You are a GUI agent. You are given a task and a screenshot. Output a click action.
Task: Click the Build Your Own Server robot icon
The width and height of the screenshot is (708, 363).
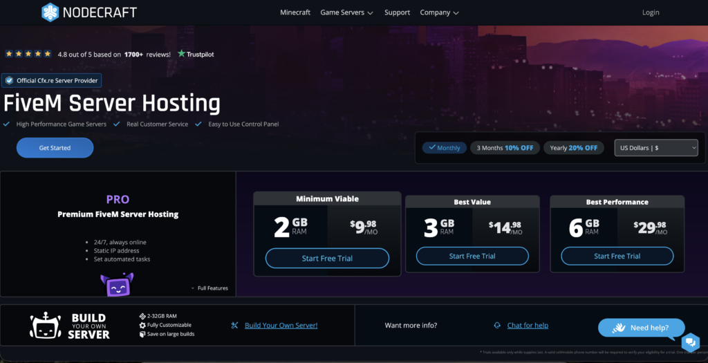pyautogui.click(x=45, y=326)
